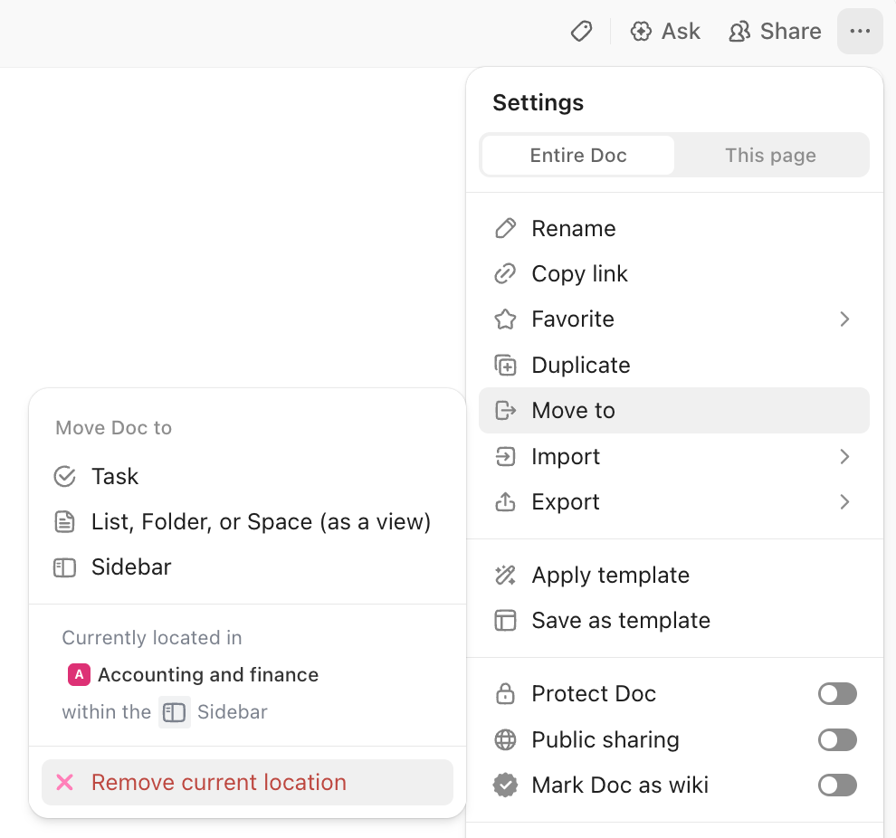
Task: Click the Accounting and finance space badge
Action: click(x=79, y=674)
